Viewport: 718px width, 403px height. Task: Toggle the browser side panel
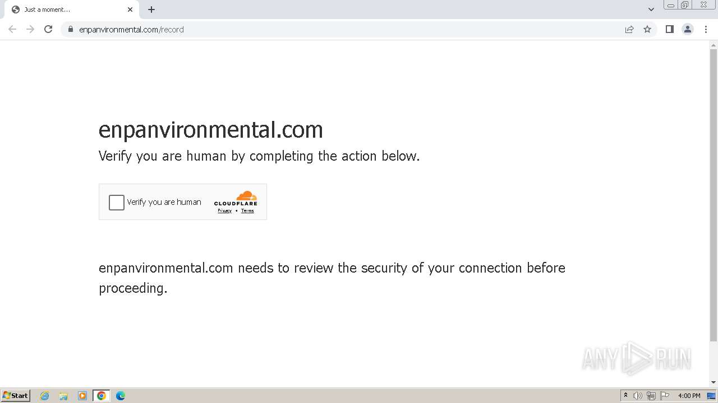tap(669, 29)
